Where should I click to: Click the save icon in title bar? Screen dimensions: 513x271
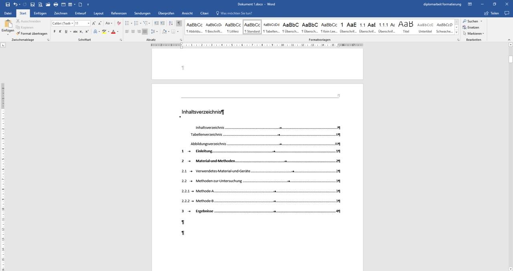click(8, 4)
